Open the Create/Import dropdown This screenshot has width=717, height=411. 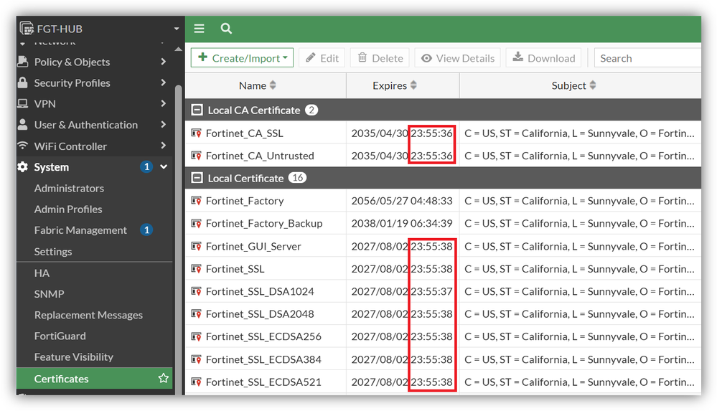point(242,58)
